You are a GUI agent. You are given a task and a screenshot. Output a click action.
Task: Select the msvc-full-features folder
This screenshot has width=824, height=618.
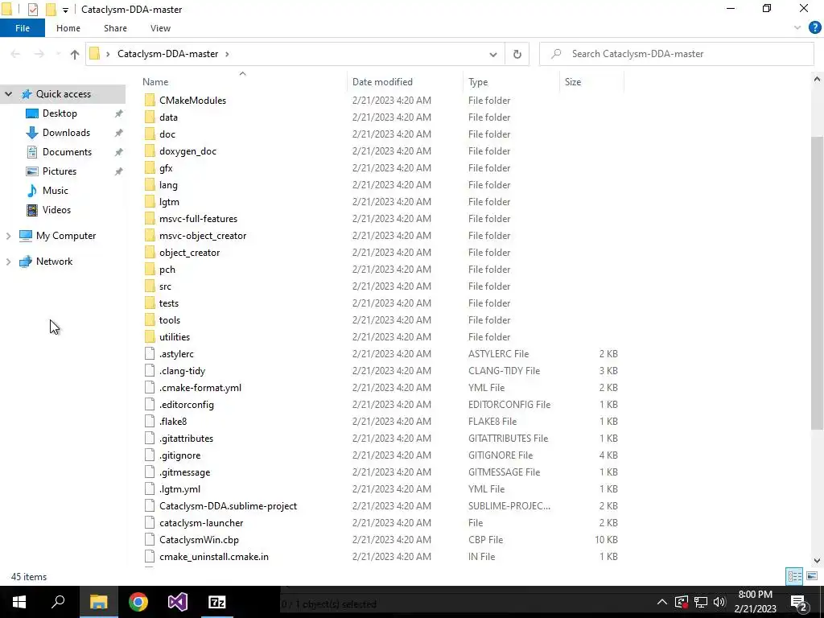(x=198, y=219)
